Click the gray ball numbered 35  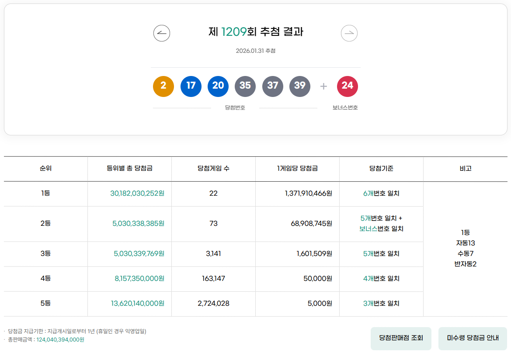tap(245, 86)
